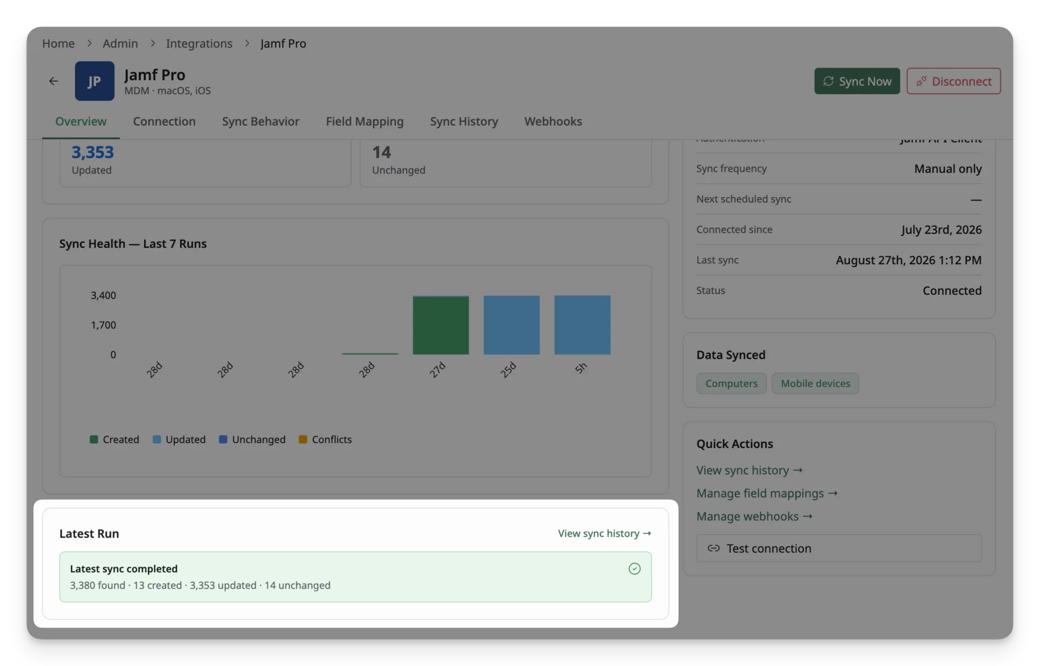Open Manage webhooks link

755,516
